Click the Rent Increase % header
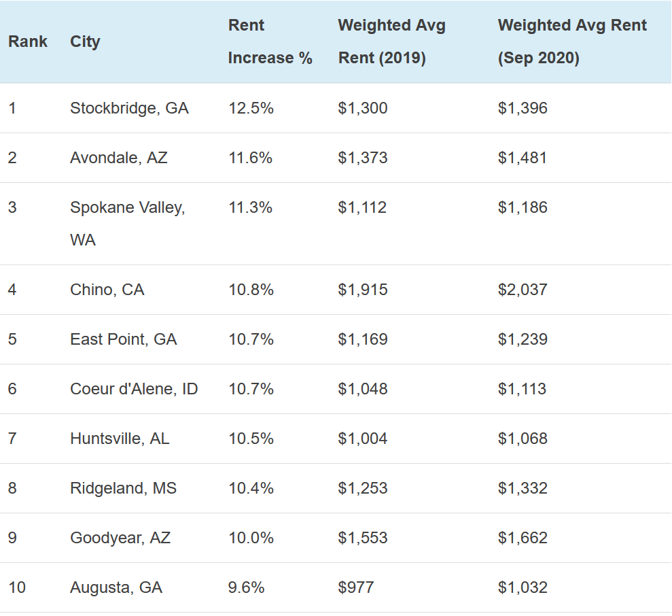 tap(270, 41)
